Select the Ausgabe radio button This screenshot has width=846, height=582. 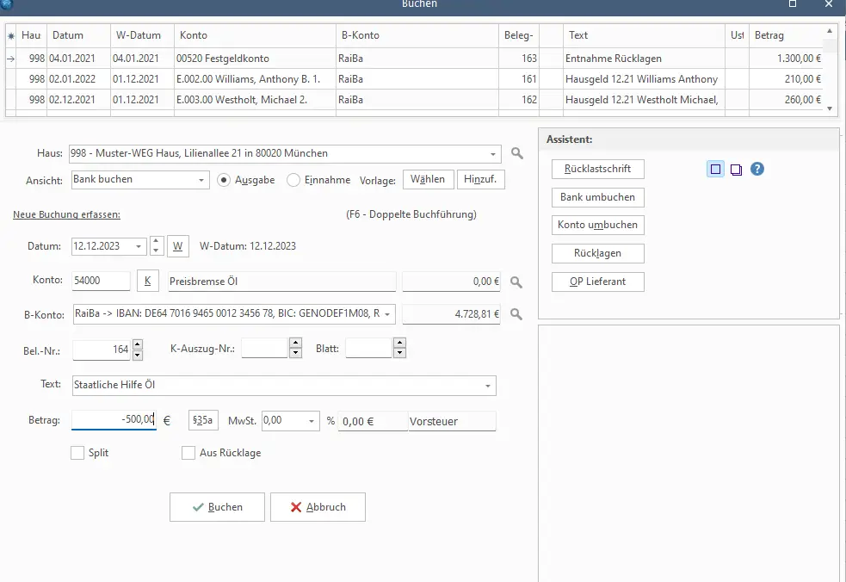(x=224, y=180)
